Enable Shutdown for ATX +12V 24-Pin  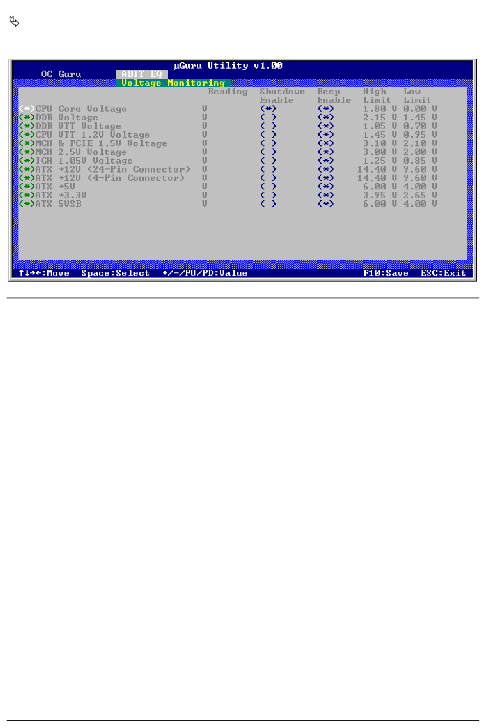(268, 169)
